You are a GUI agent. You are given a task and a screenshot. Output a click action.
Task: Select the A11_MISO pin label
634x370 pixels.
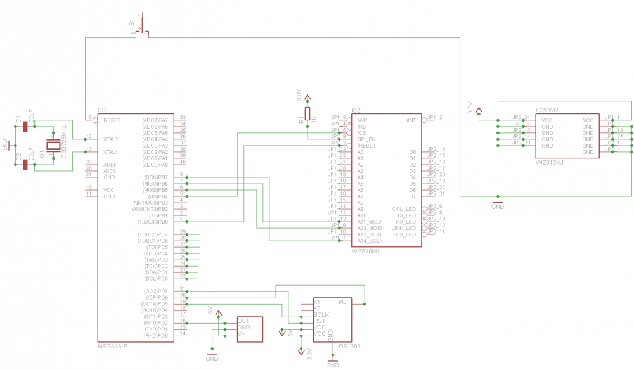pos(369,222)
